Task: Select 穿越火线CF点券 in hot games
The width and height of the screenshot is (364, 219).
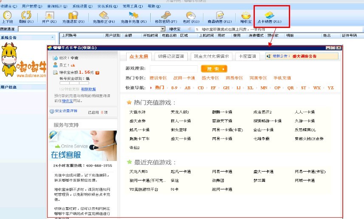Action: pos(309,139)
